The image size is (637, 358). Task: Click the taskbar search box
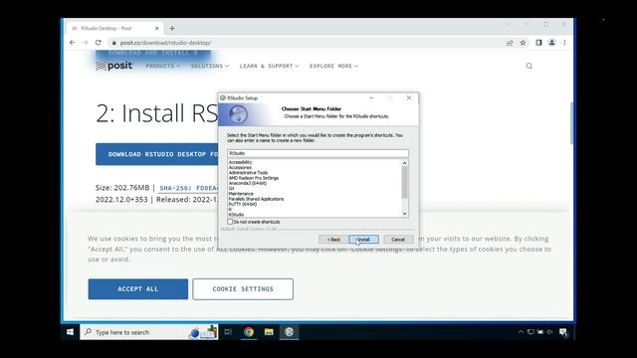[x=148, y=332]
